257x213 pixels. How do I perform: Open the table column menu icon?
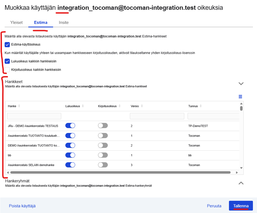pos(240,97)
